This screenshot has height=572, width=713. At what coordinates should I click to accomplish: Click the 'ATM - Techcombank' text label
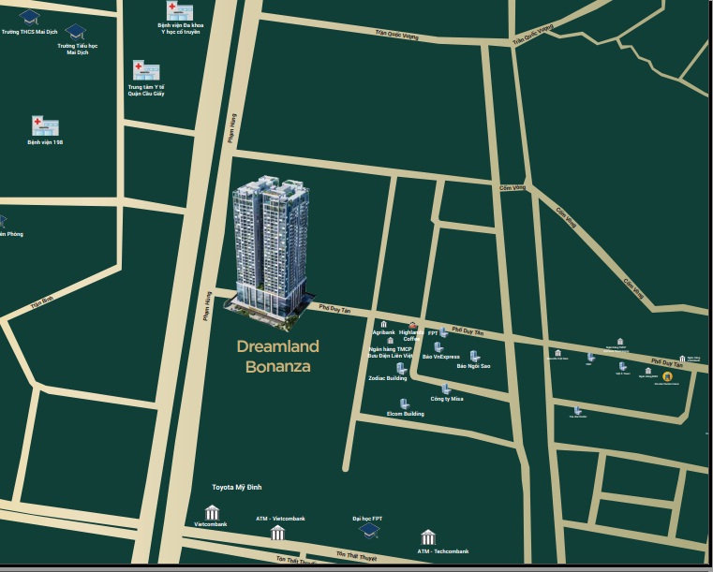click(443, 551)
